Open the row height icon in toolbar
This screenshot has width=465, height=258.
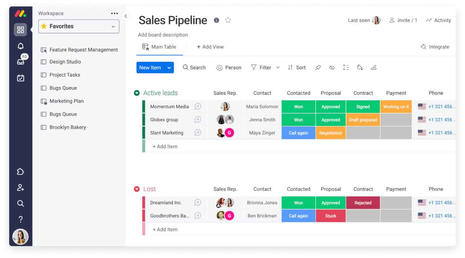pos(346,68)
